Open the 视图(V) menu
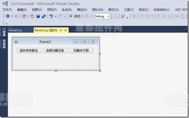 [37, 10]
